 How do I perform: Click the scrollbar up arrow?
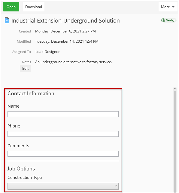pos(175,88)
